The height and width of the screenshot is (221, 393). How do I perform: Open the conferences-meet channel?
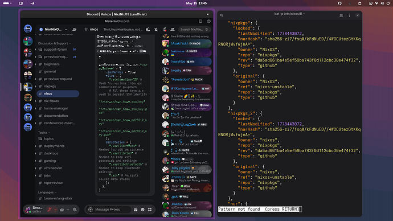58,123
